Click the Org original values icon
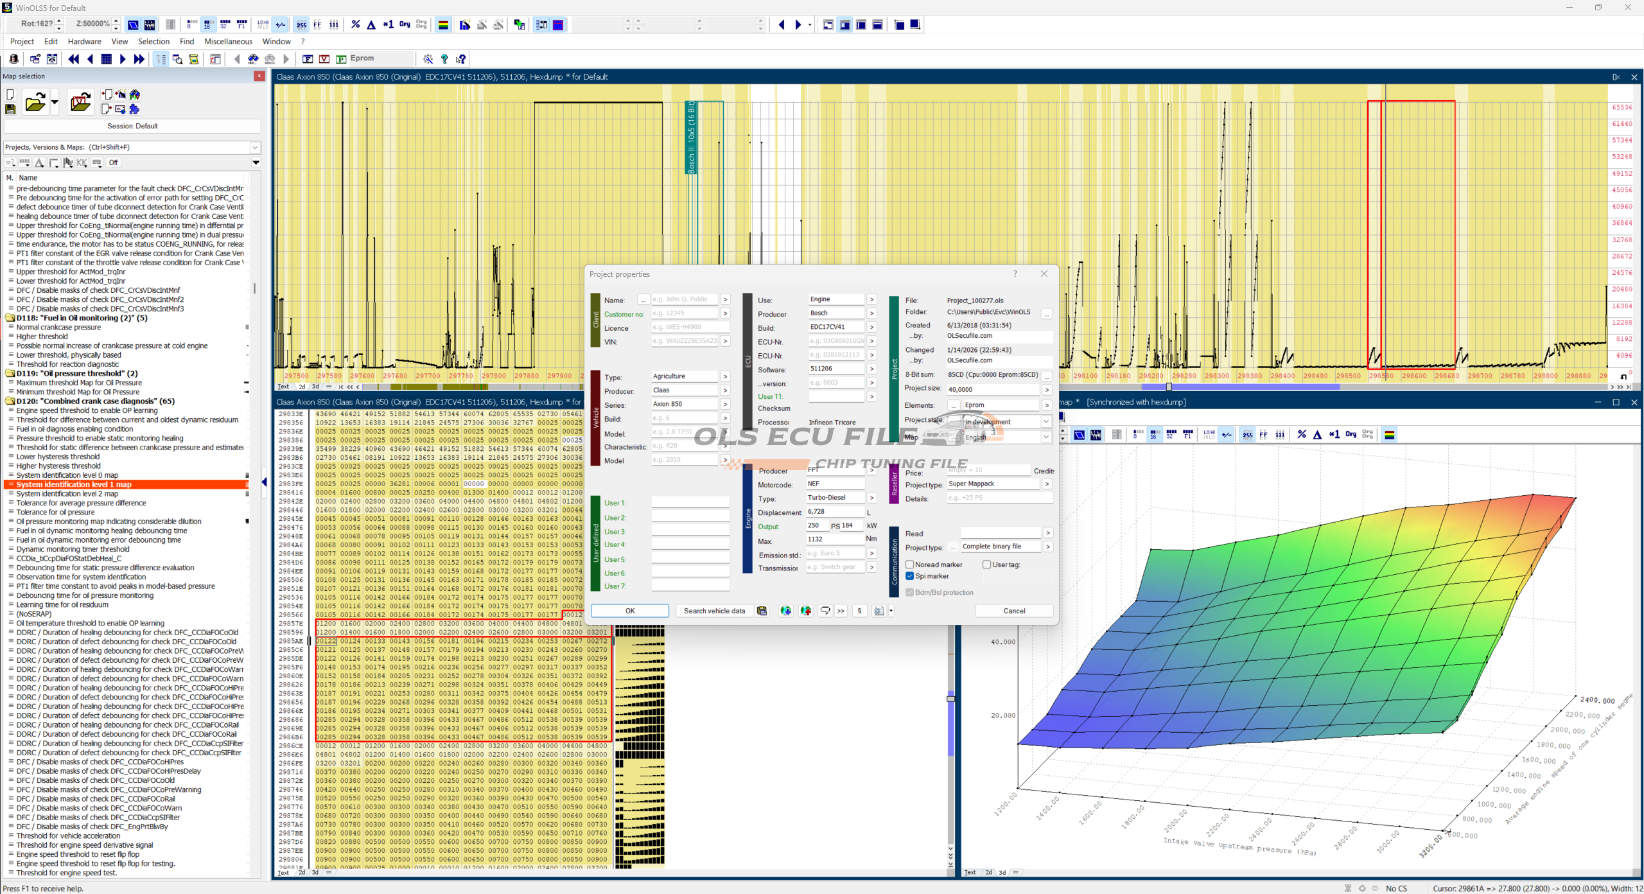Image resolution: width=1644 pixels, height=894 pixels. tap(405, 24)
